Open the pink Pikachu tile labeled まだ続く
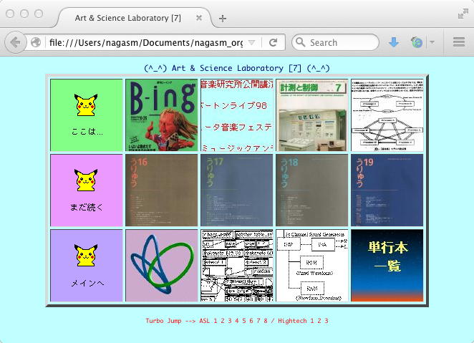Viewport: 474px width, 343px height. point(87,190)
